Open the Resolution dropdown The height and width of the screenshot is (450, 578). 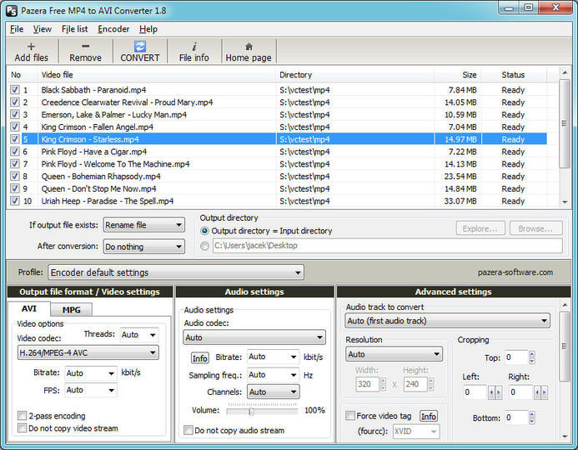[x=394, y=354]
